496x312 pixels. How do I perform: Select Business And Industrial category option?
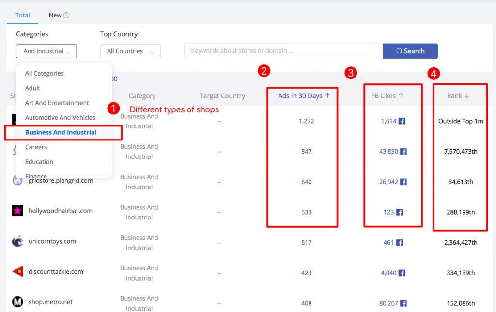[61, 132]
